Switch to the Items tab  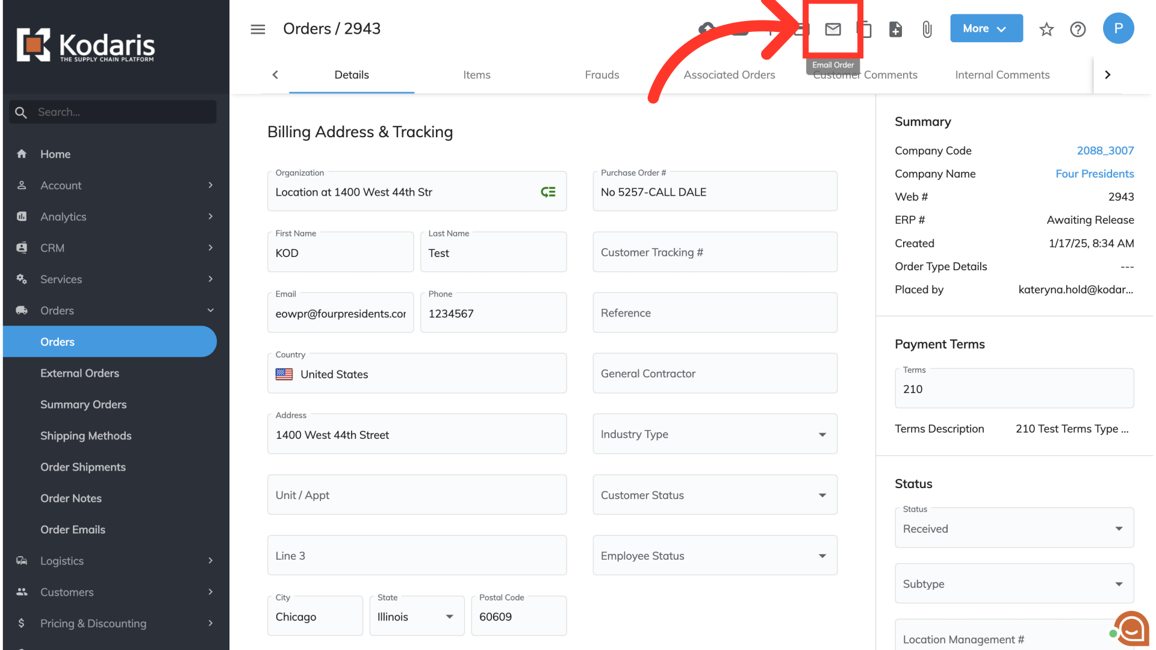tap(476, 75)
